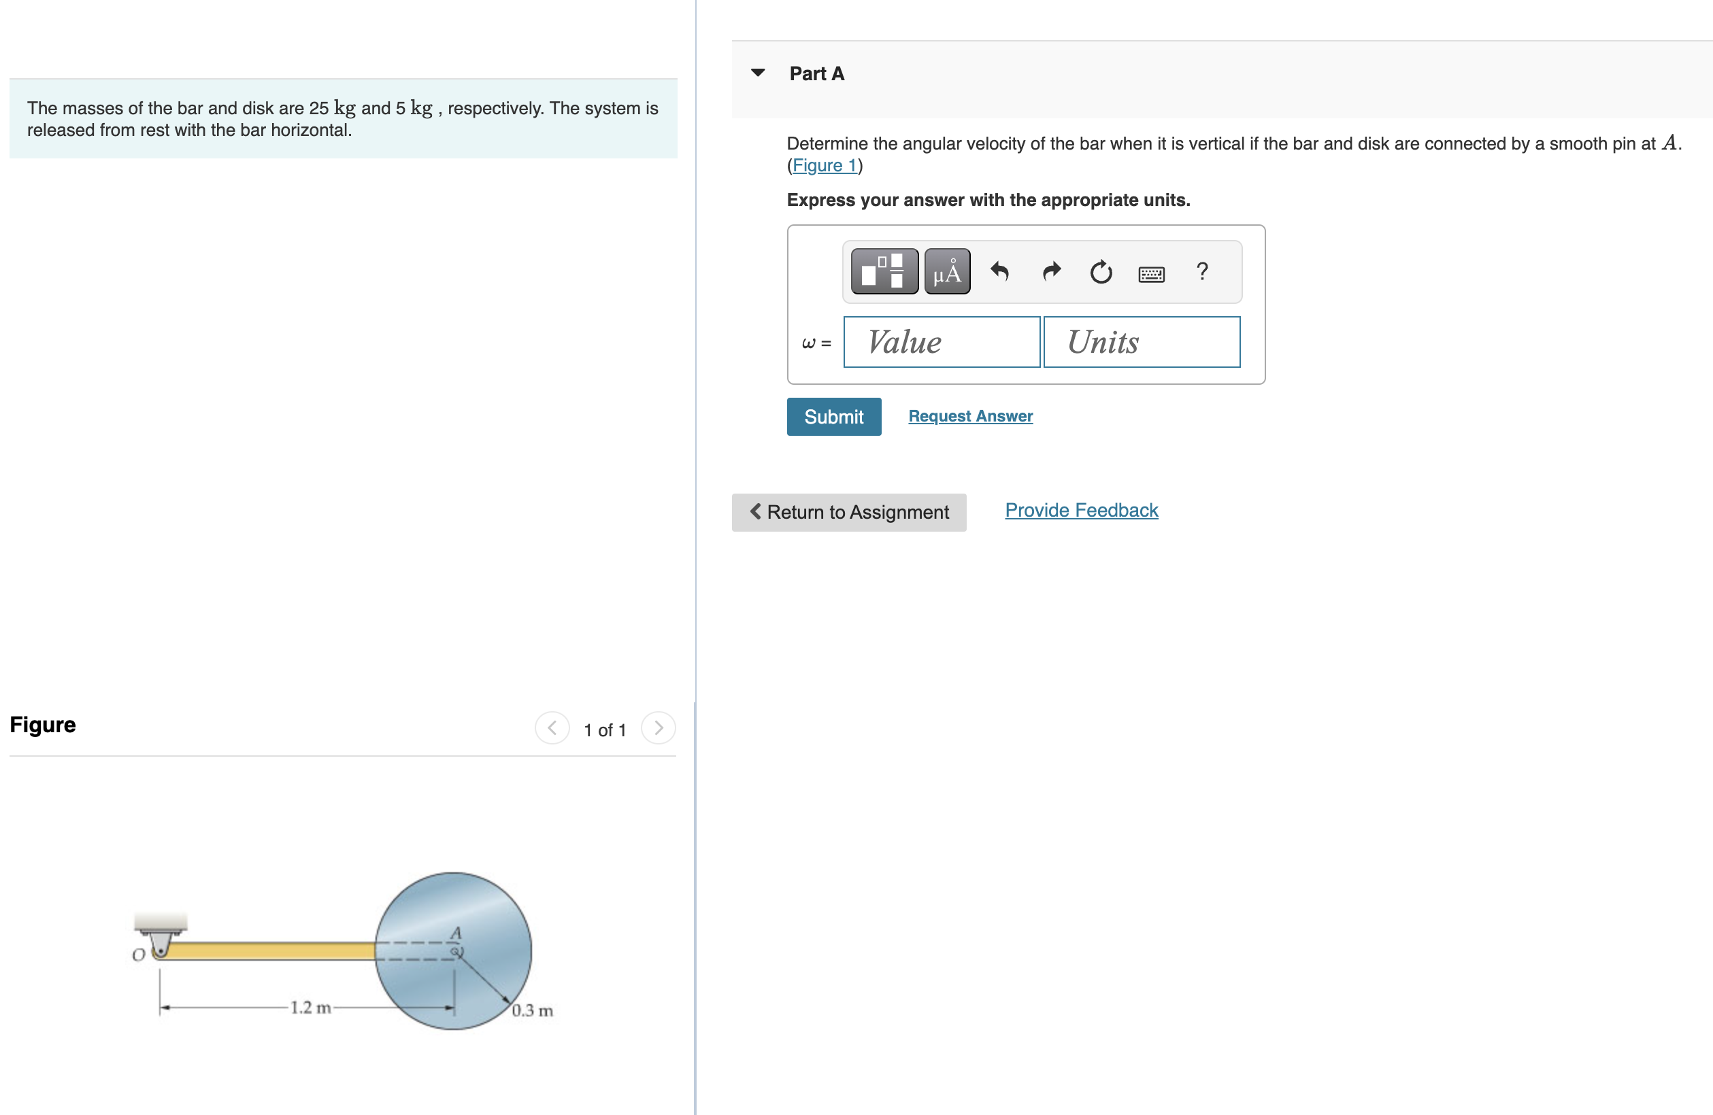Click the reset circular arrow icon

pos(1101,272)
